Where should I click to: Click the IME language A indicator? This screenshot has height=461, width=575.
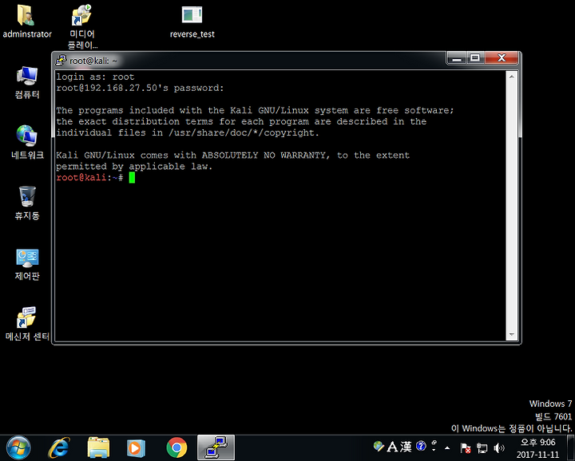tap(392, 447)
